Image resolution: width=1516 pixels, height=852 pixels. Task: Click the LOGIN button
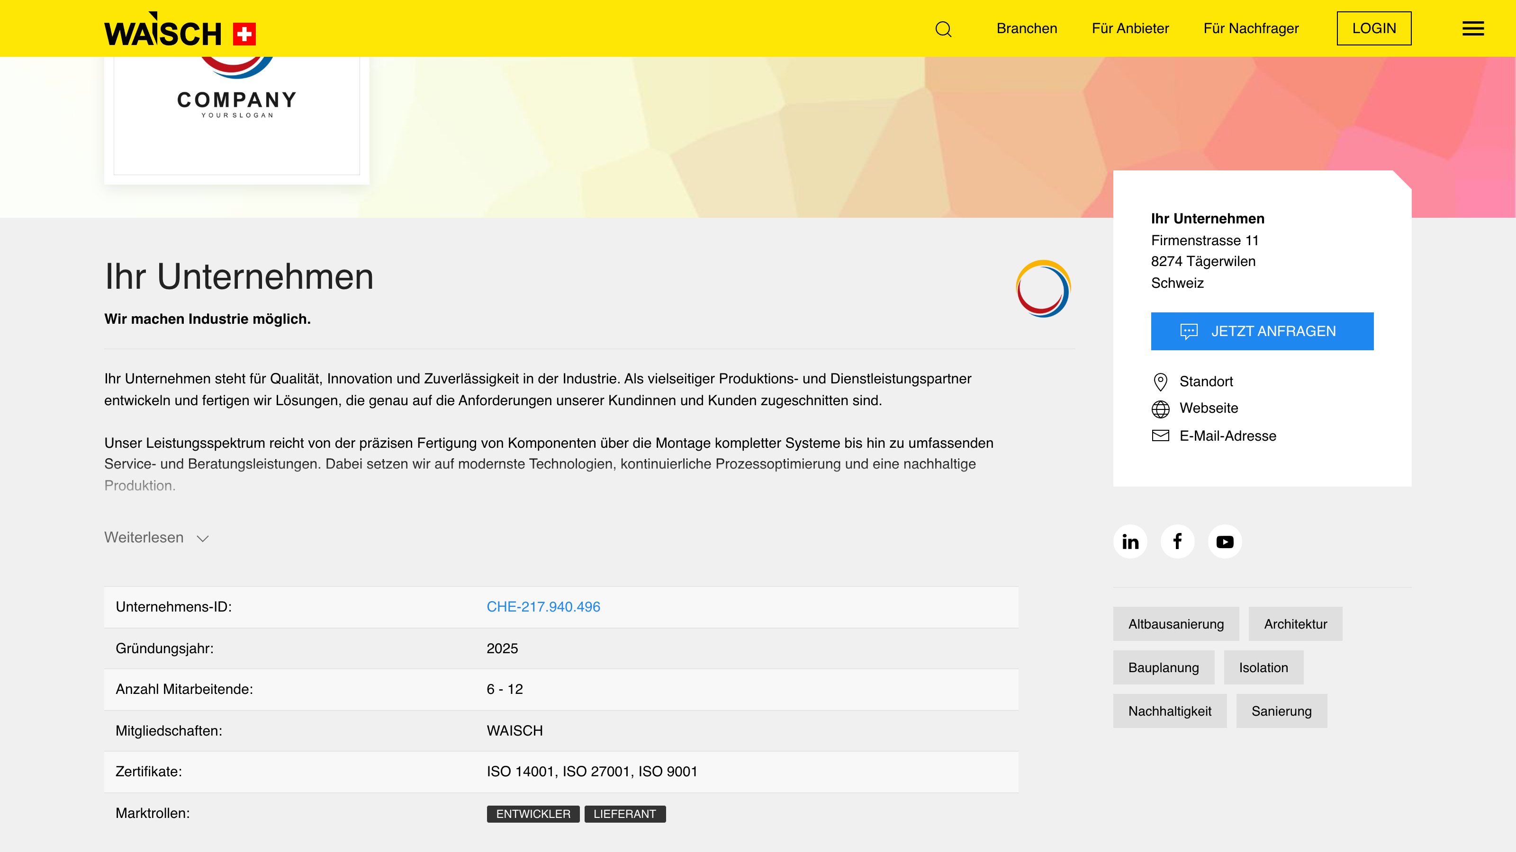tap(1373, 28)
